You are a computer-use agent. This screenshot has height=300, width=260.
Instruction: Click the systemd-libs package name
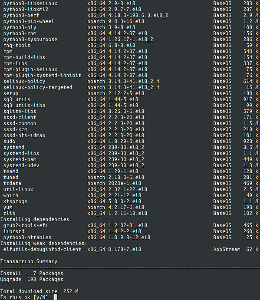[x=21, y=153]
